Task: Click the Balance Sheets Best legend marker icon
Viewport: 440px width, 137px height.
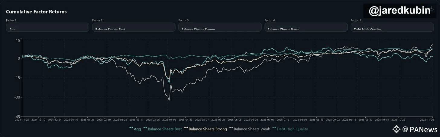Action: [145, 129]
